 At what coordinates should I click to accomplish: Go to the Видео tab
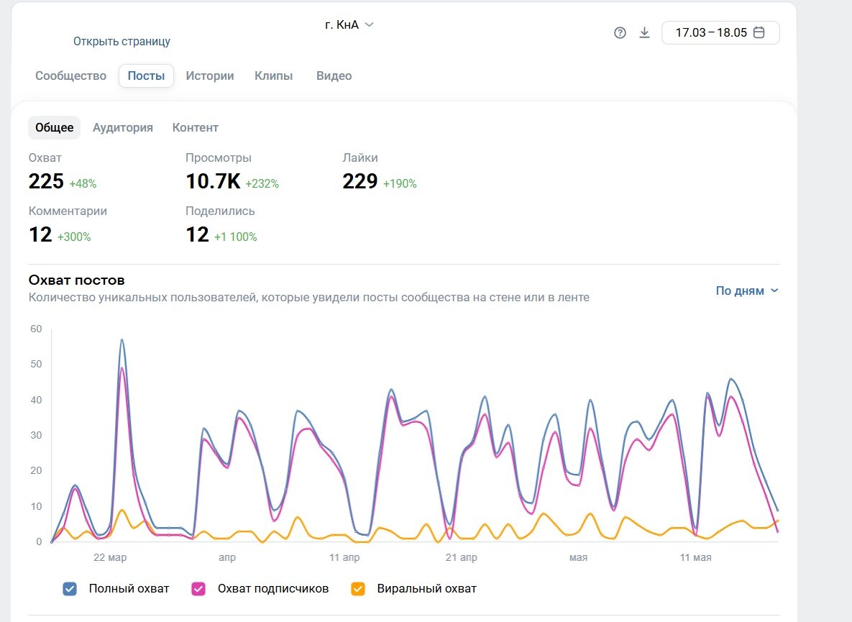coord(334,76)
